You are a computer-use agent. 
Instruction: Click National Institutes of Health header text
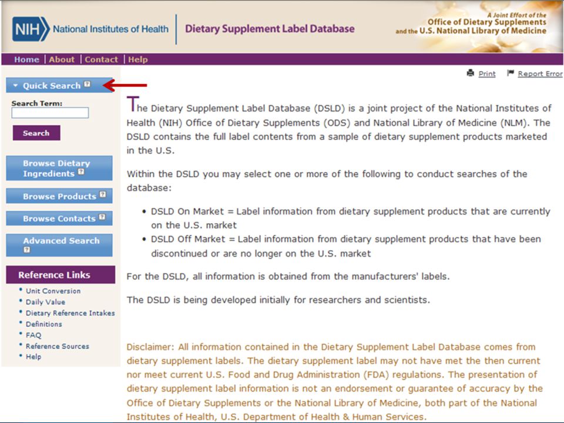(110, 29)
